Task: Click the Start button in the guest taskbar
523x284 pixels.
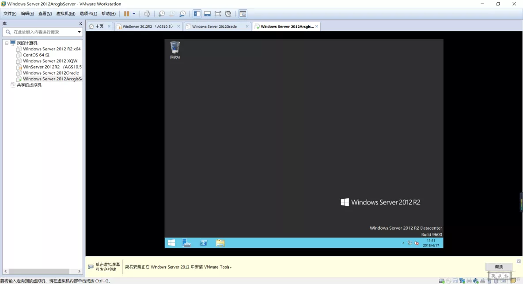Action: pos(171,242)
